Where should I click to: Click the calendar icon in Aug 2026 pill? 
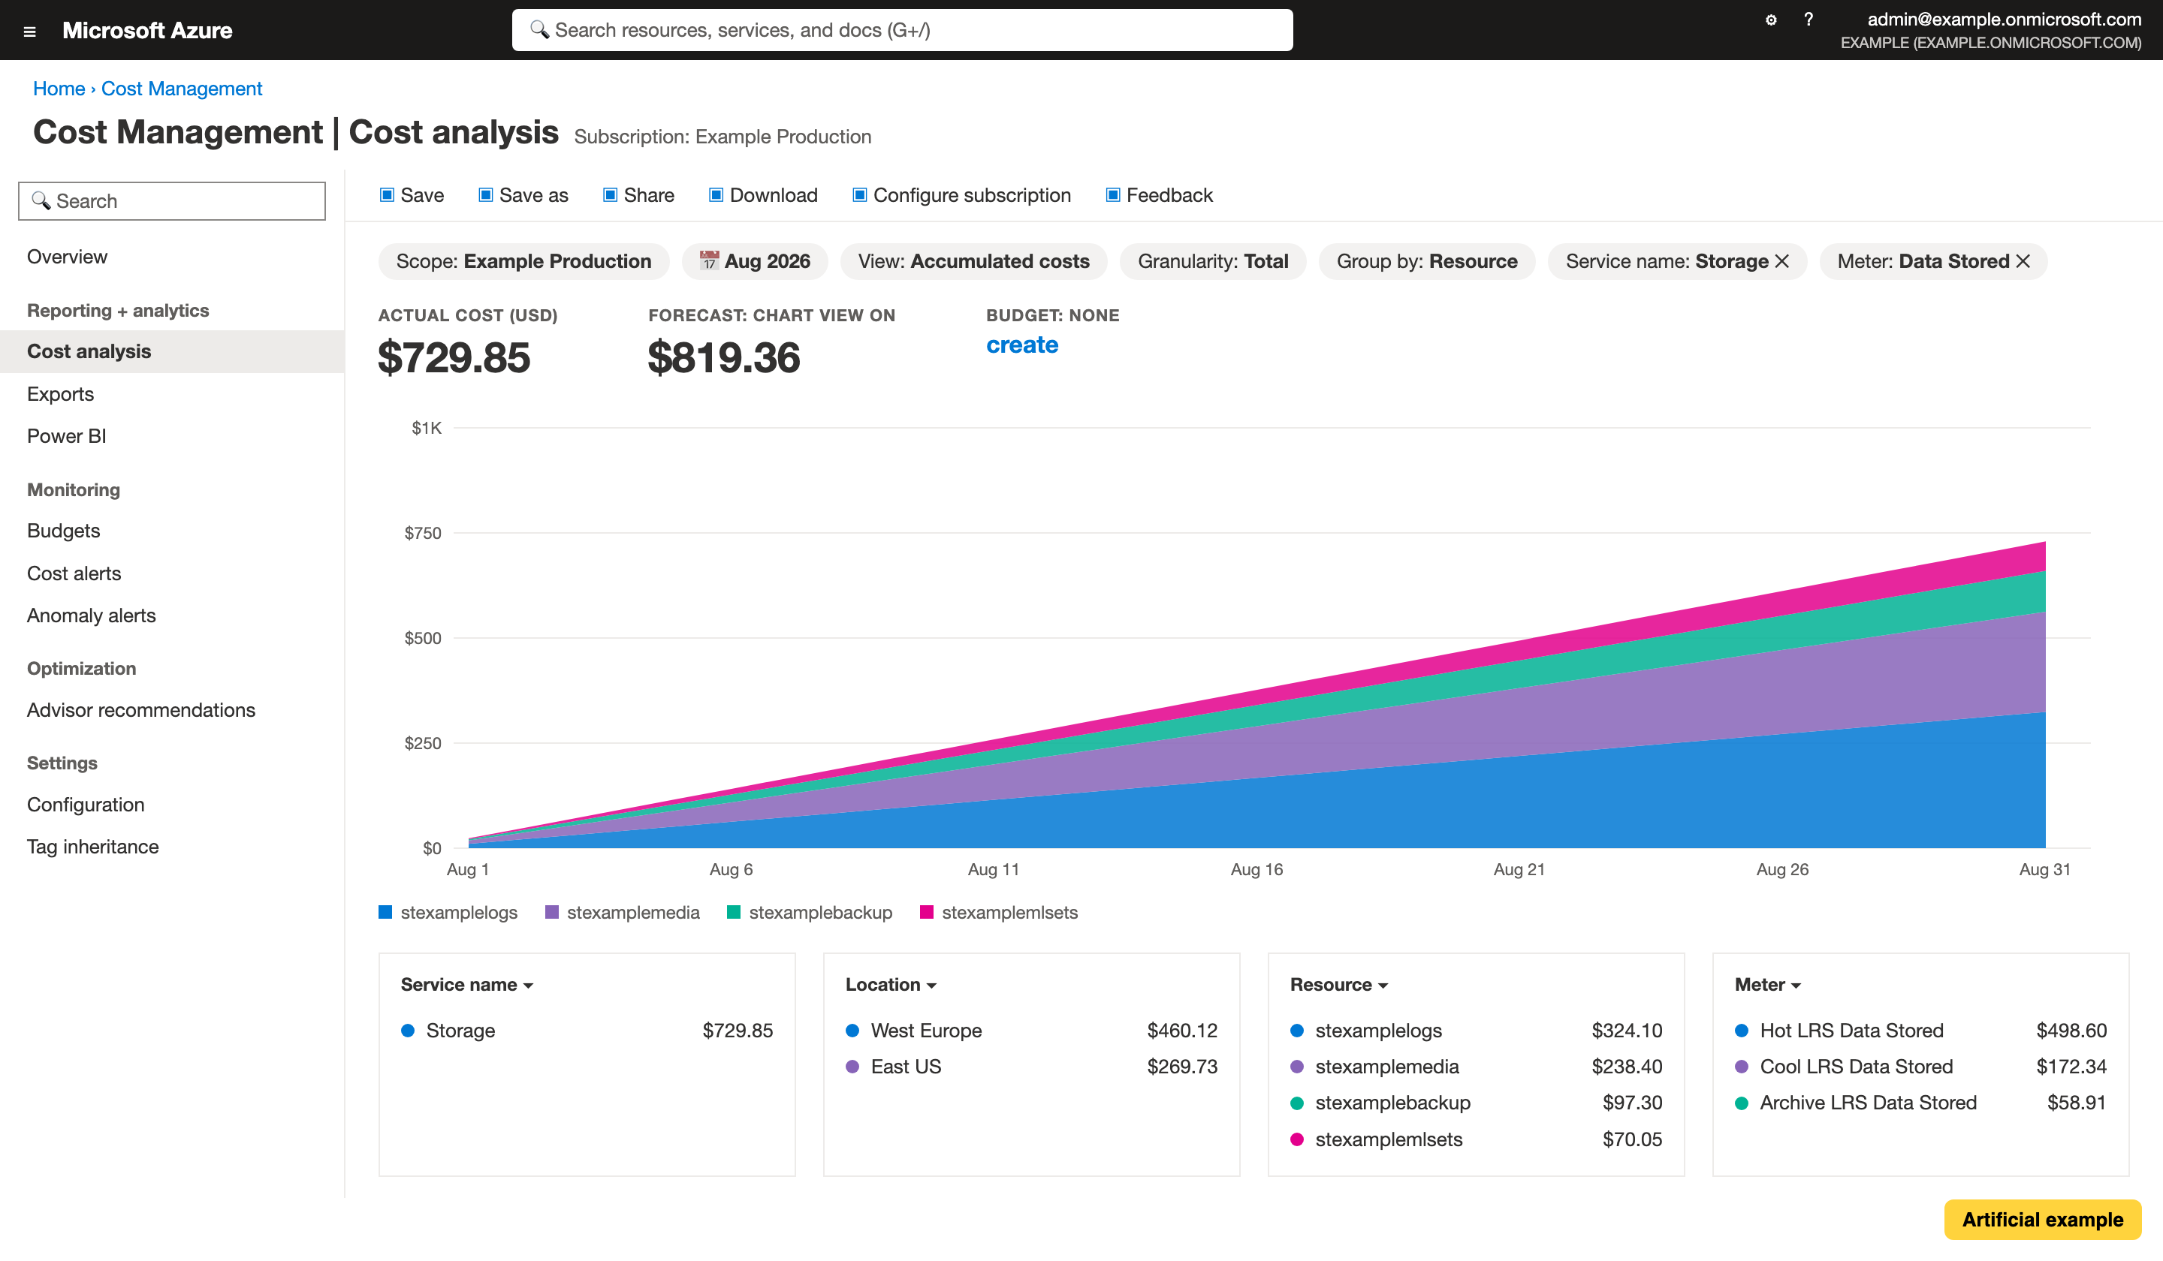(x=709, y=260)
